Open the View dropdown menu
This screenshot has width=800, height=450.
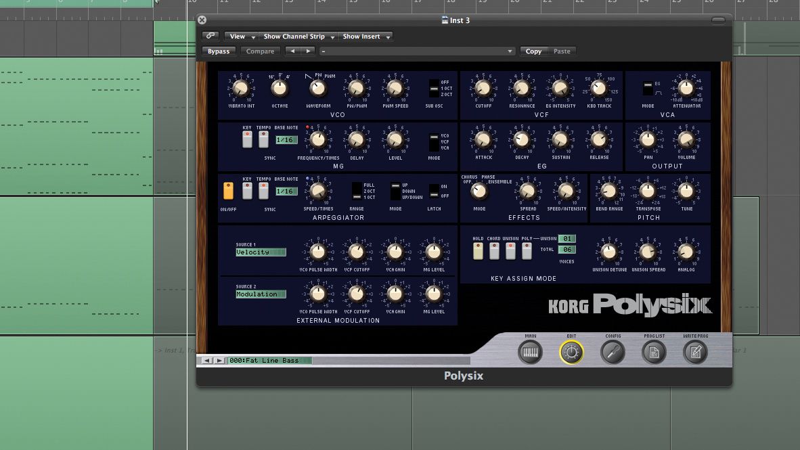[240, 37]
